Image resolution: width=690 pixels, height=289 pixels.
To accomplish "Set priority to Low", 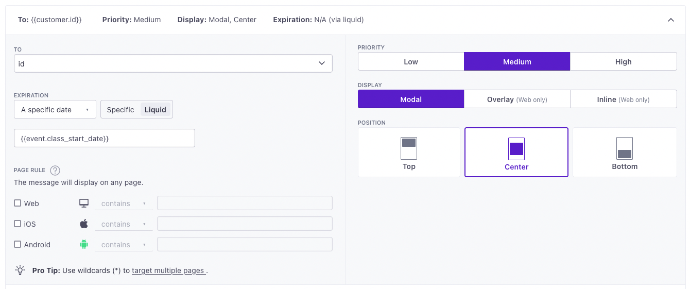I will (411, 61).
